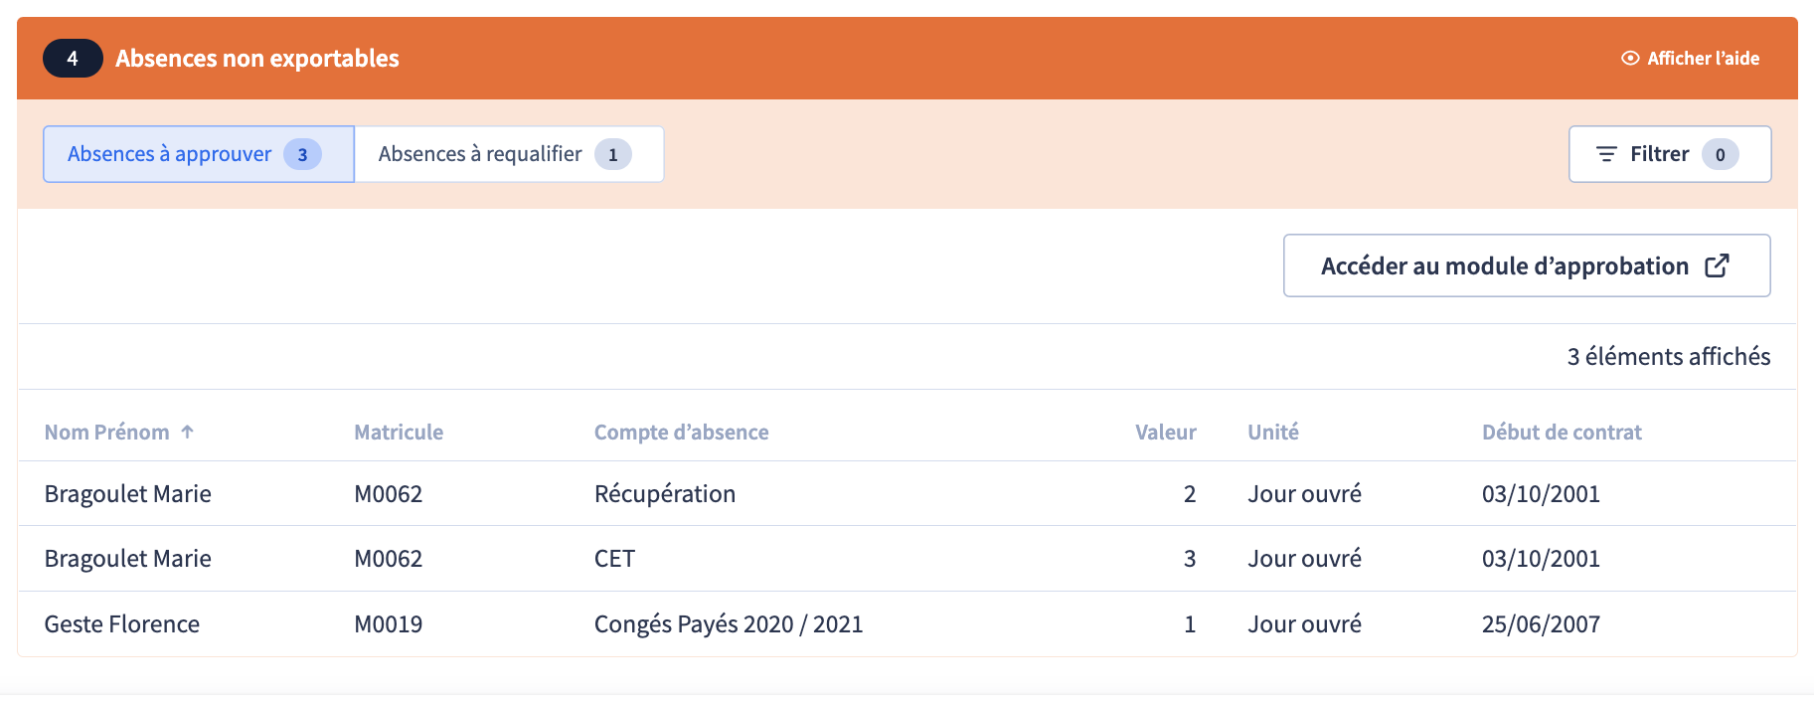Click the filter count badge showing 0
The height and width of the screenshot is (702, 1814).
(x=1720, y=154)
